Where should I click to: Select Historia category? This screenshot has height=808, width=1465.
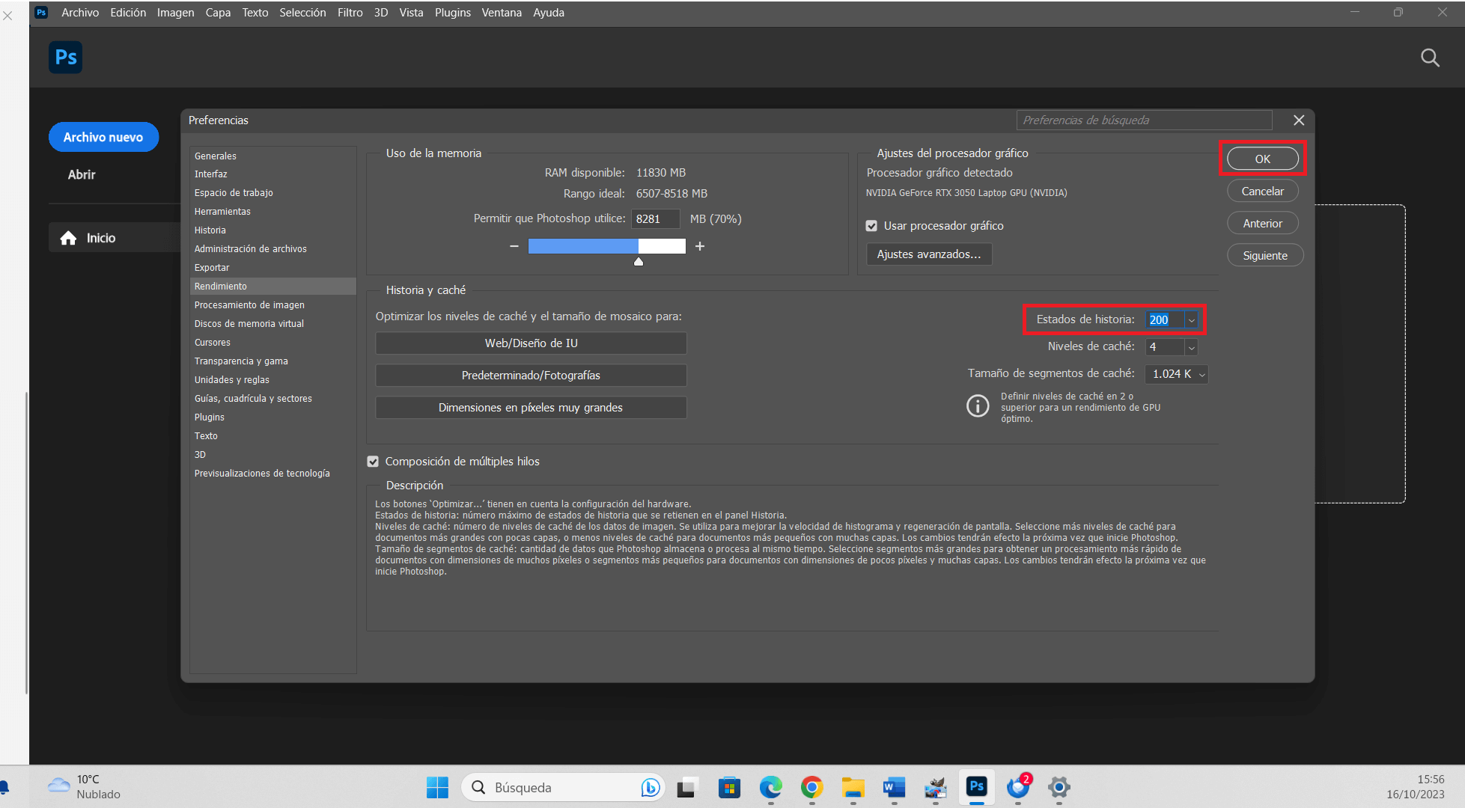point(210,230)
